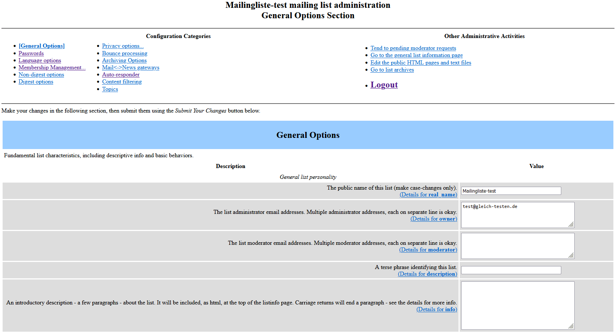
Task: Click the list moderator addresses textarea
Action: point(517,246)
